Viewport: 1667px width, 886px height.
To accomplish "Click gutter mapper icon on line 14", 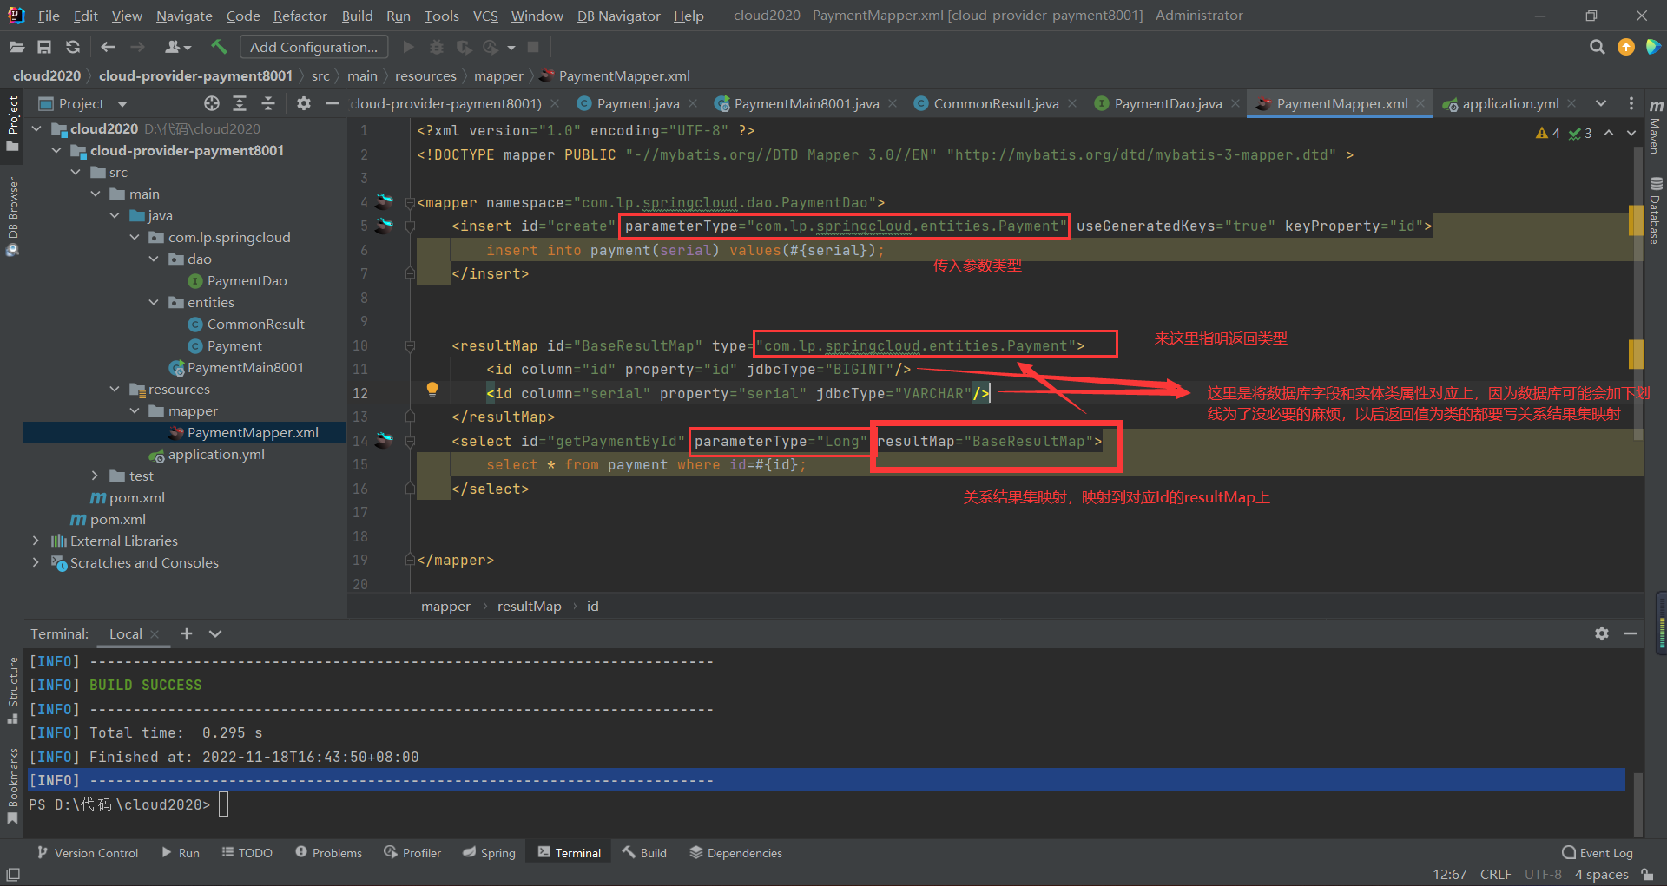I will click(x=384, y=441).
